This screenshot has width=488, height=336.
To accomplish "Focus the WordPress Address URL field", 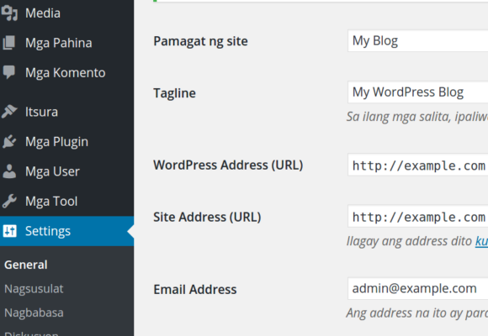I will tap(417, 165).
